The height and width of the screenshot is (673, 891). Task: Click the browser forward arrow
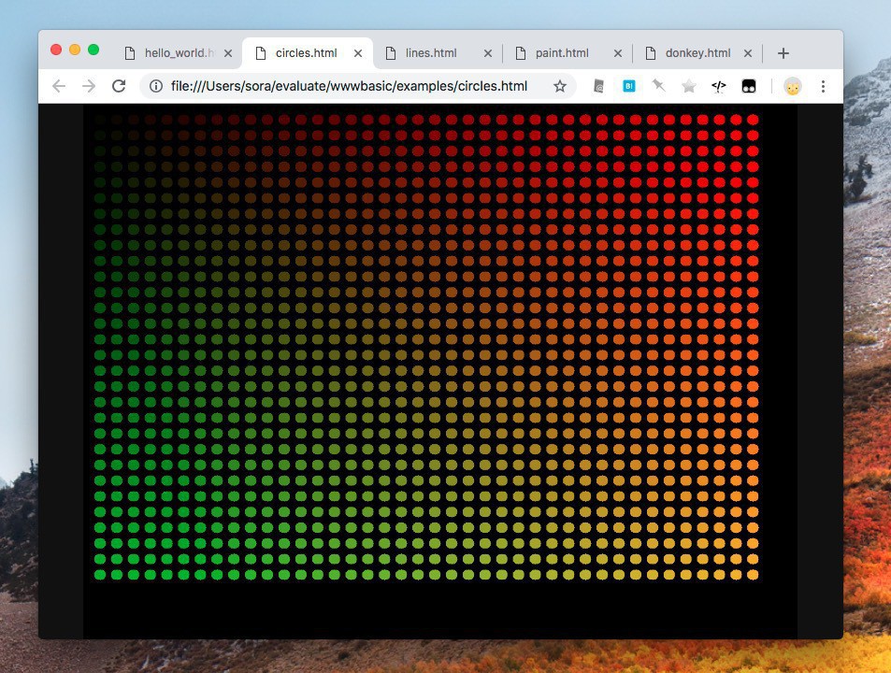(x=89, y=87)
